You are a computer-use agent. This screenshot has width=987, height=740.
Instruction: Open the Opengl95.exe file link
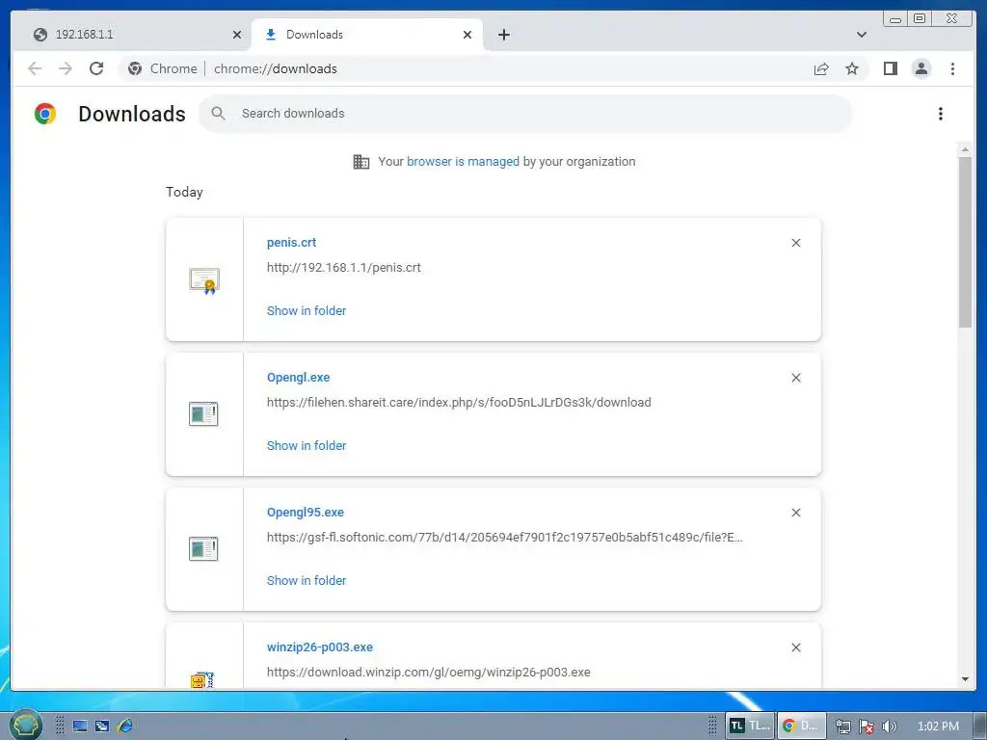(x=306, y=513)
